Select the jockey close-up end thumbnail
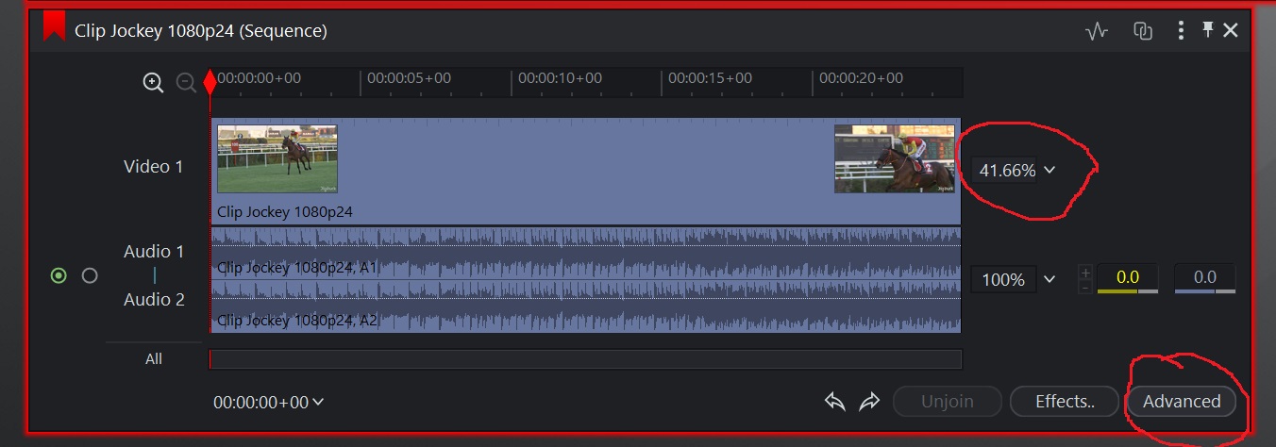 (x=894, y=158)
